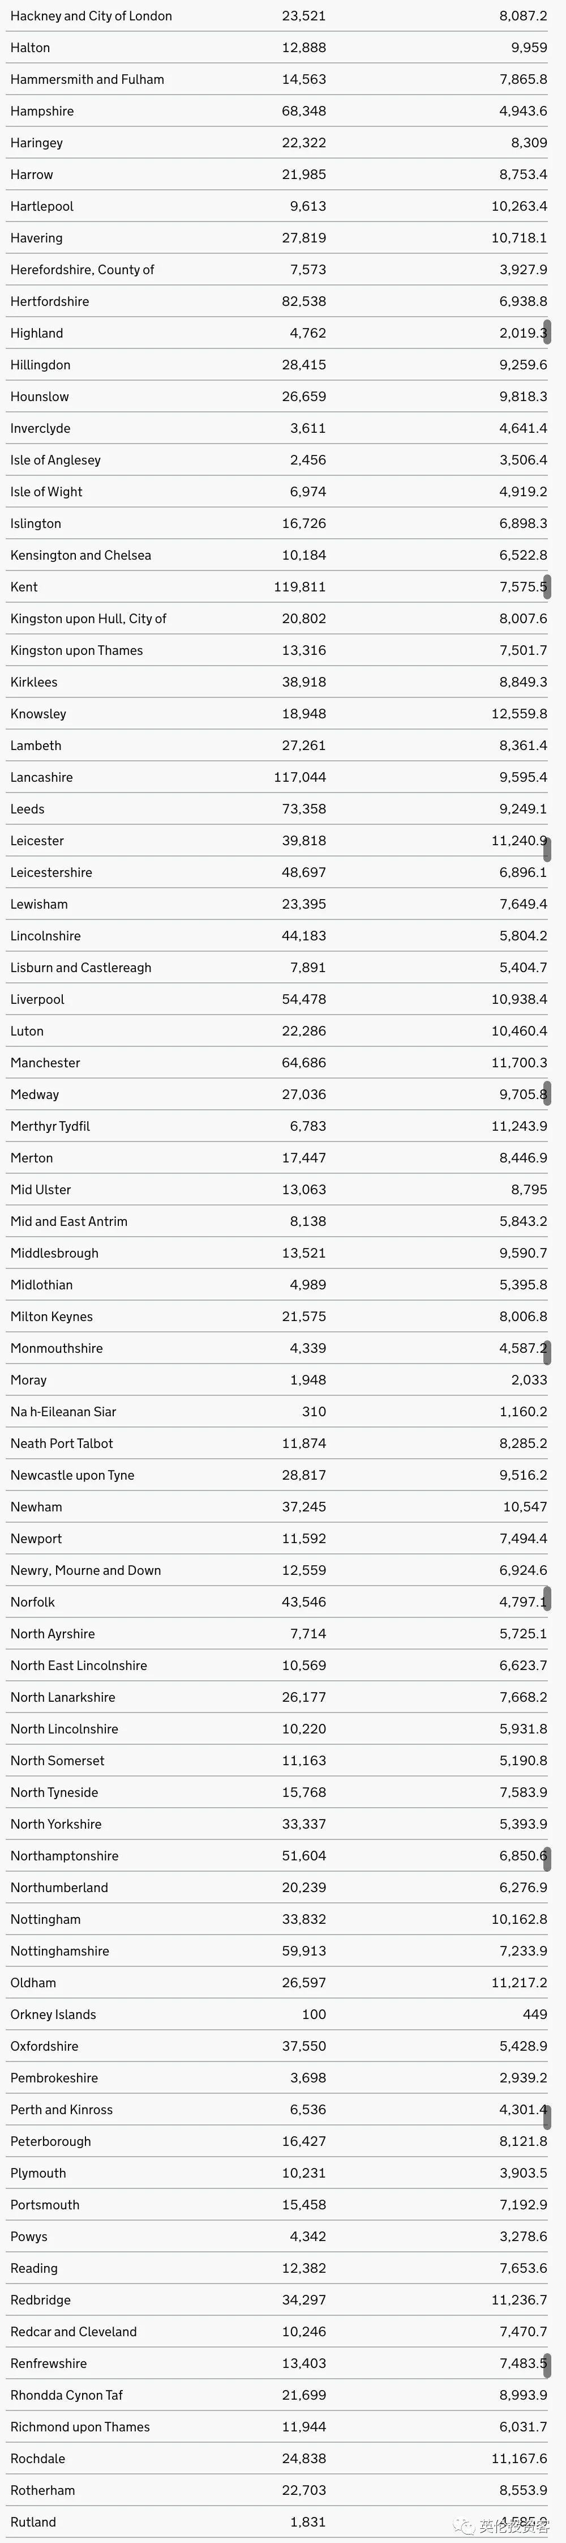
Task: Click the Richmond upon Thames row name
Action: pyautogui.click(x=80, y=2426)
